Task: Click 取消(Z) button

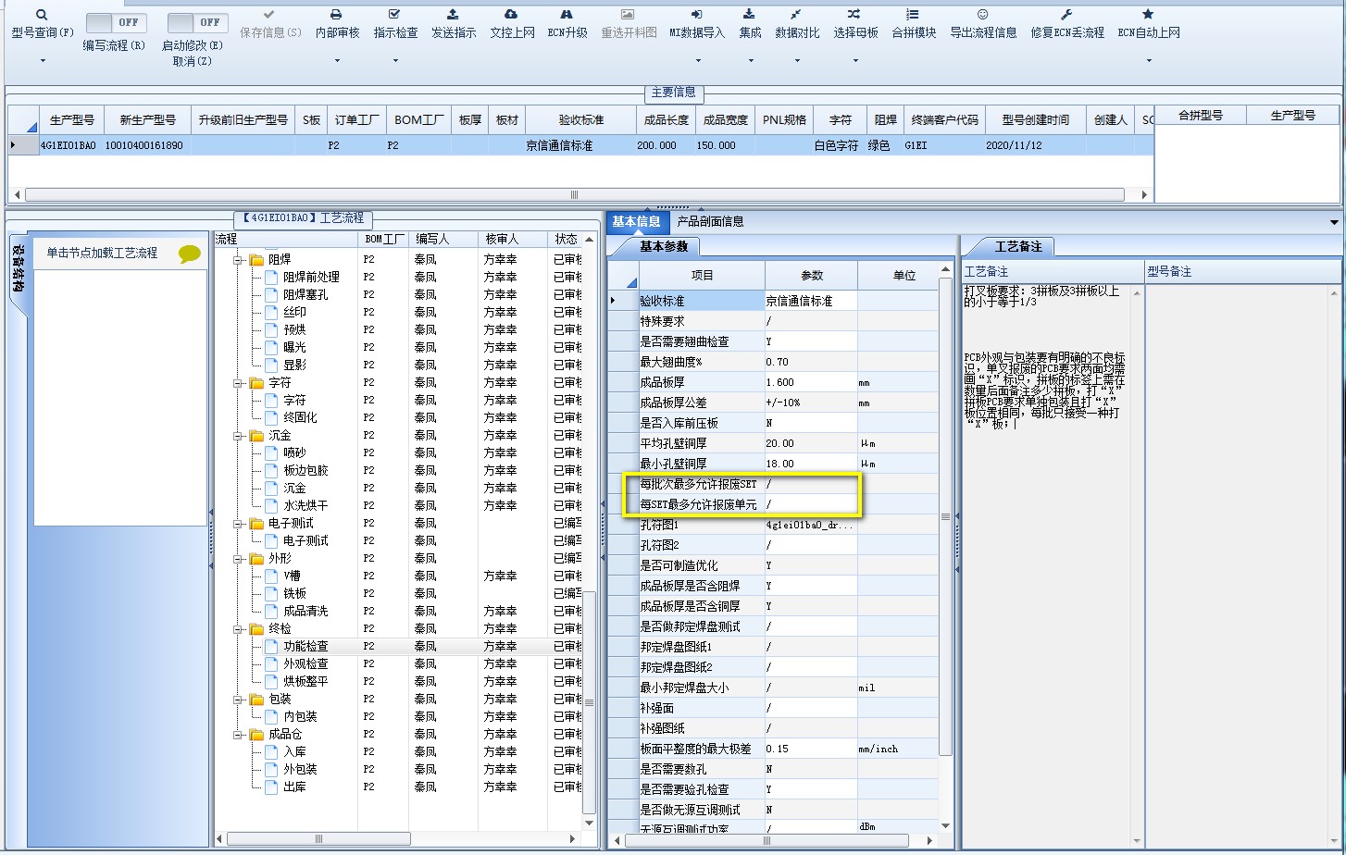Action: [193, 61]
